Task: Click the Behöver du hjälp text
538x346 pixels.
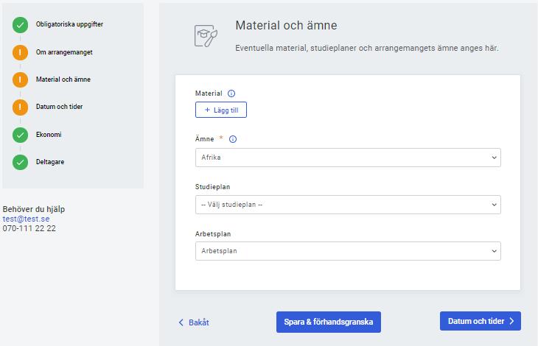Action: tap(34, 209)
